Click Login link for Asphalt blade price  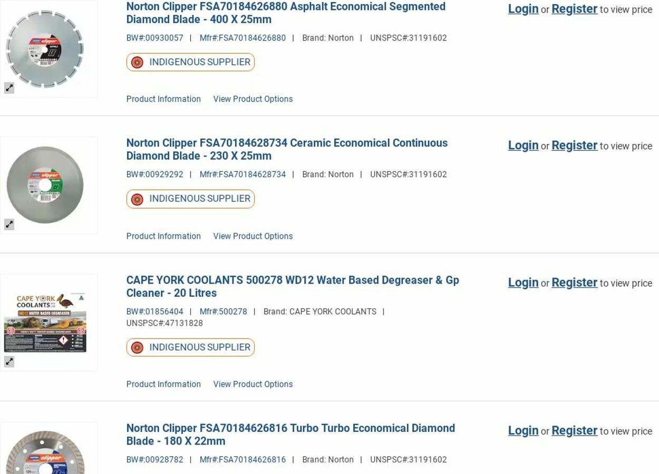(523, 9)
